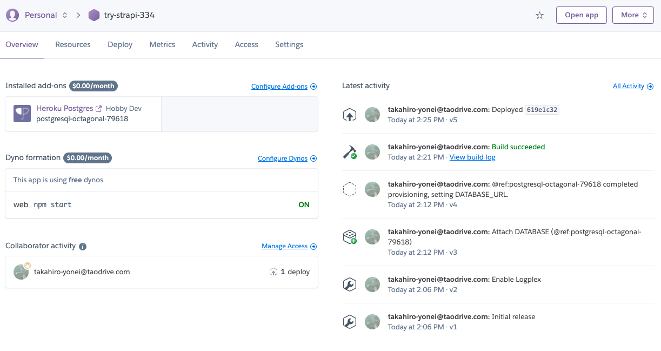Viewport: 661px width, 351px height.
Task: Click the Open app button
Action: point(581,15)
